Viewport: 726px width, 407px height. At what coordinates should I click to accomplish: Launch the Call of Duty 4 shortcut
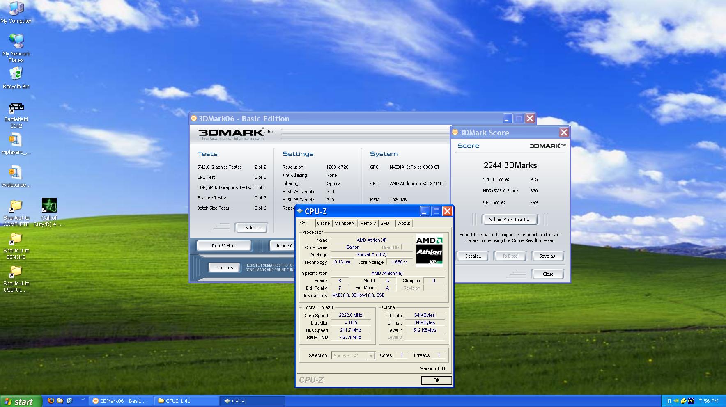click(49, 213)
